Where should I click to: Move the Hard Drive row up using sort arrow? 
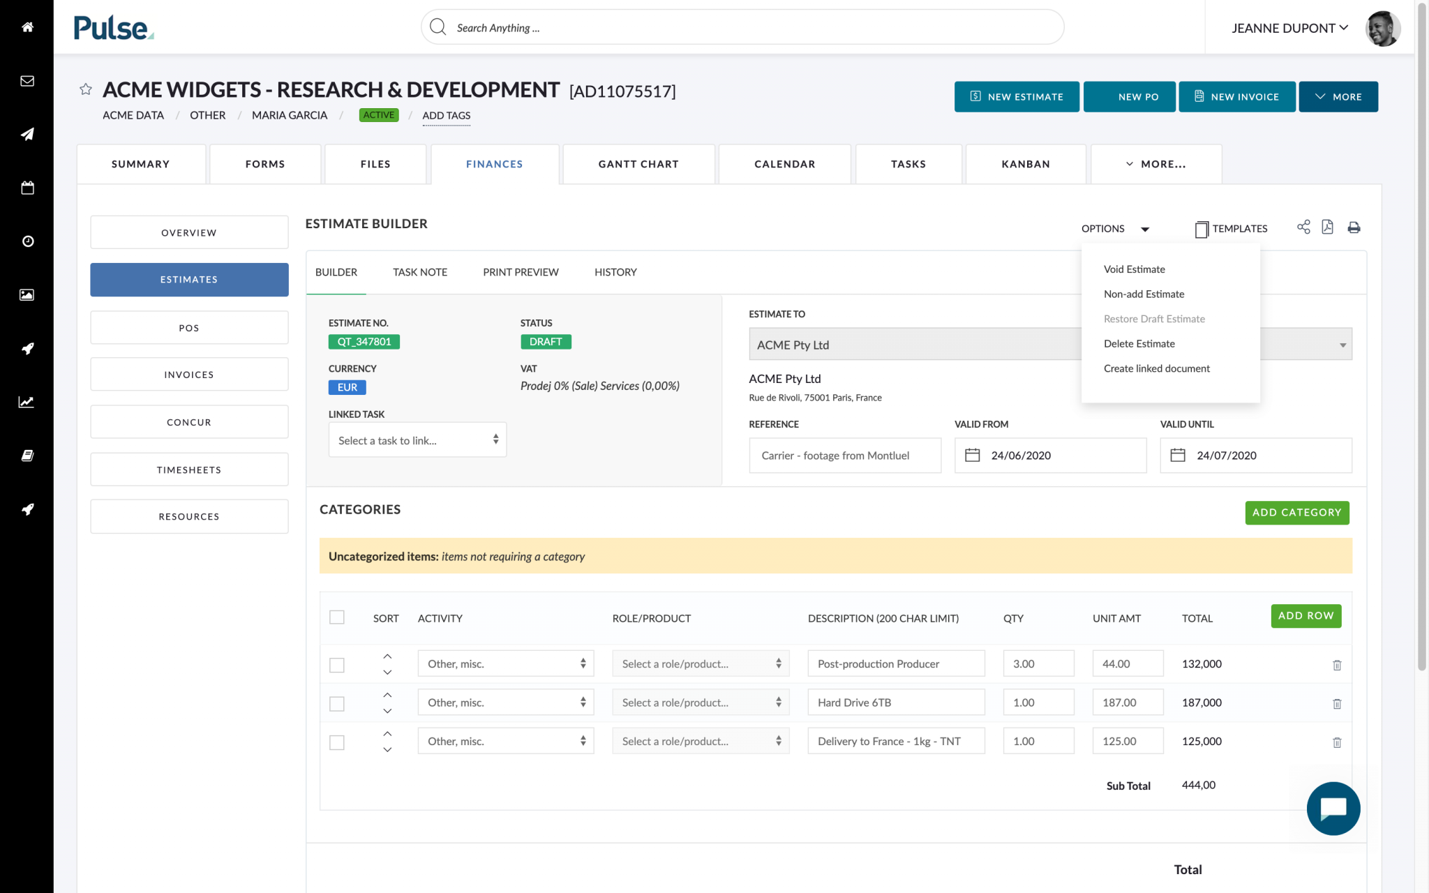pyautogui.click(x=387, y=695)
